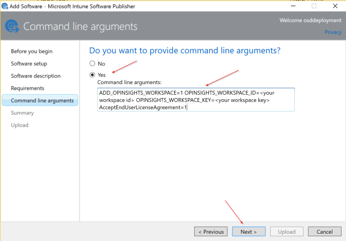Select the Yes radio button
Screen dimensions: 346x241
(x=92, y=75)
